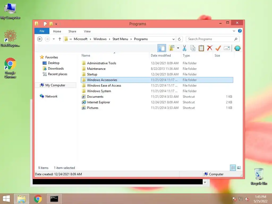The height and width of the screenshot is (204, 272).
Task: Expand the arrow after Start Menu breadcrumb
Action: coord(131,39)
